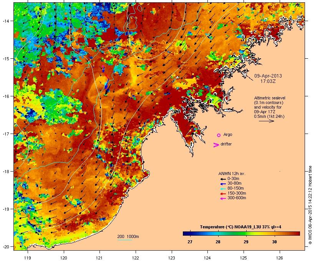Click the '150-300m' depth label
The height and width of the screenshot is (261, 315).
coord(237,193)
